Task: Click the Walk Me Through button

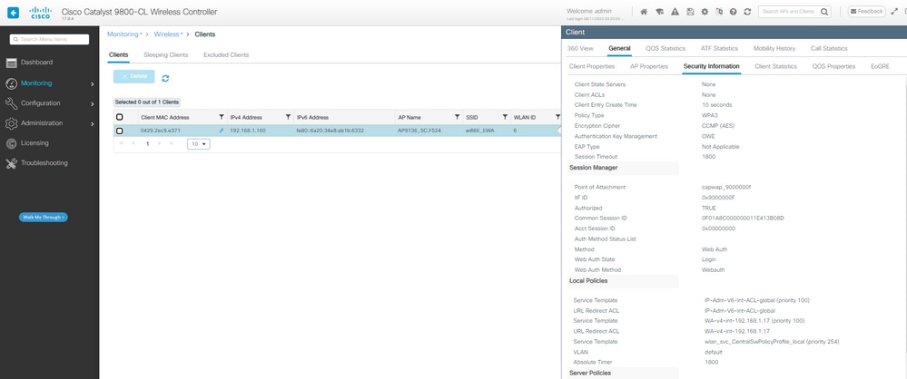Action: (x=44, y=218)
